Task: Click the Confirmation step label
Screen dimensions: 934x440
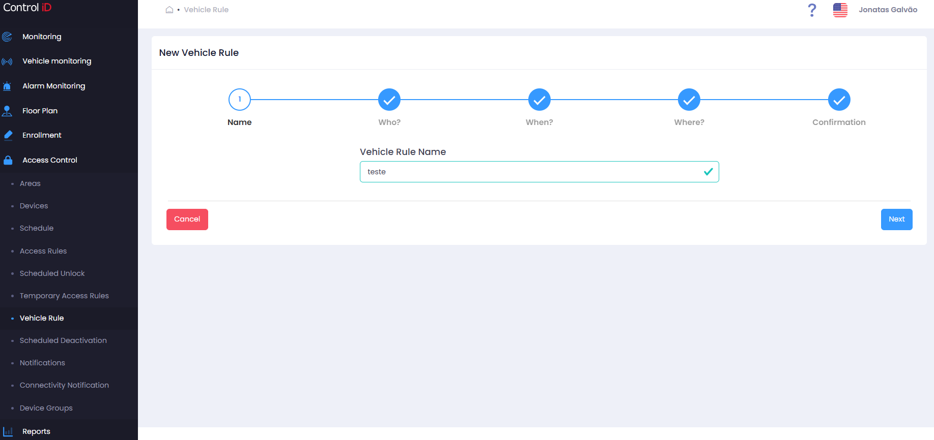Action: point(839,122)
